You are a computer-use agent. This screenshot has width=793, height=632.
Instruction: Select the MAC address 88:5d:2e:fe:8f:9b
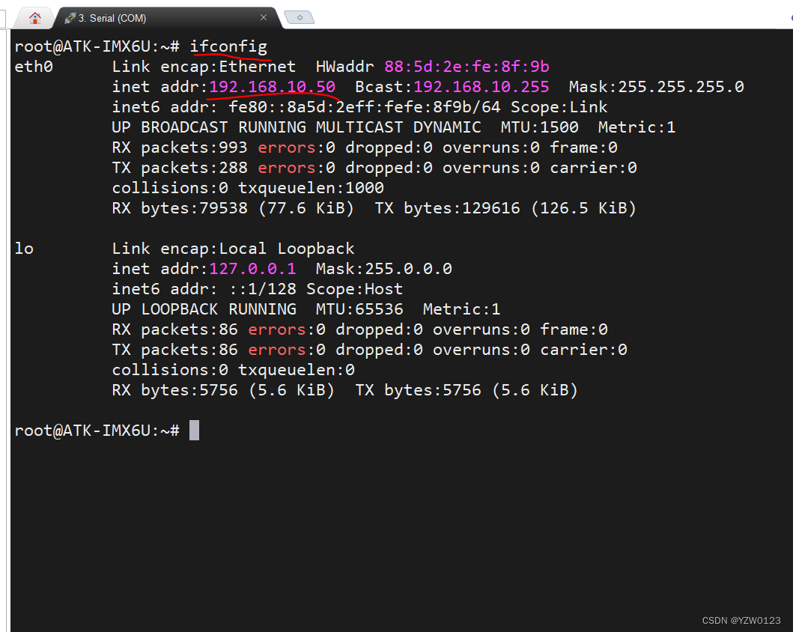coord(467,67)
